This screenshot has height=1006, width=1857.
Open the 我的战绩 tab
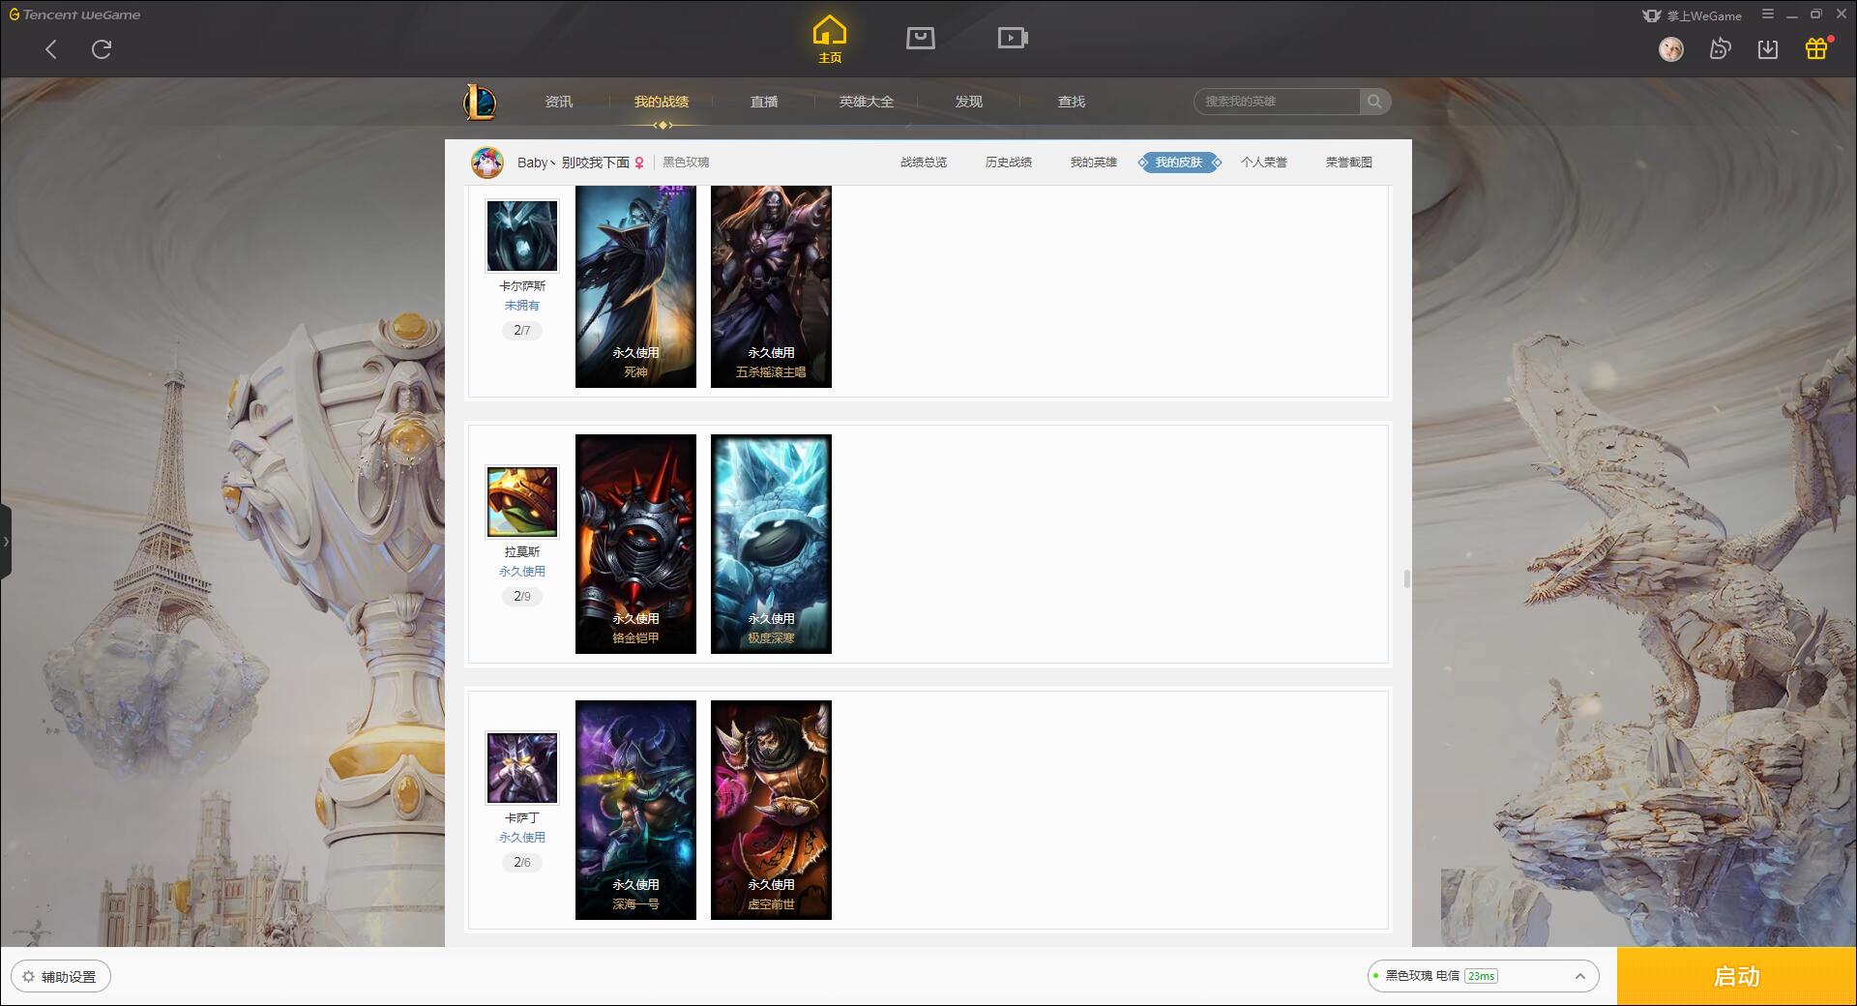pyautogui.click(x=662, y=102)
